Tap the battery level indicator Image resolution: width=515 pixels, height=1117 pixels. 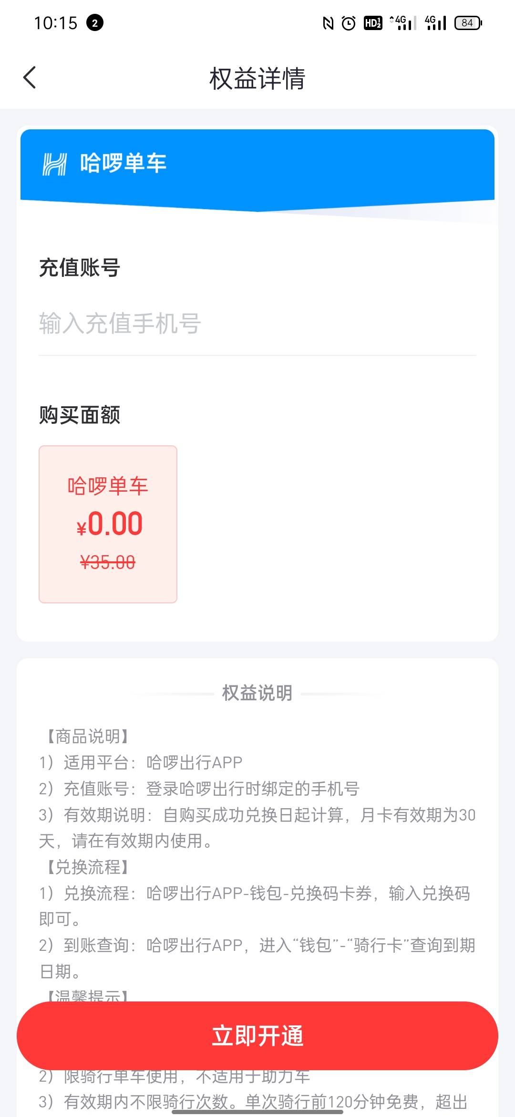(468, 23)
